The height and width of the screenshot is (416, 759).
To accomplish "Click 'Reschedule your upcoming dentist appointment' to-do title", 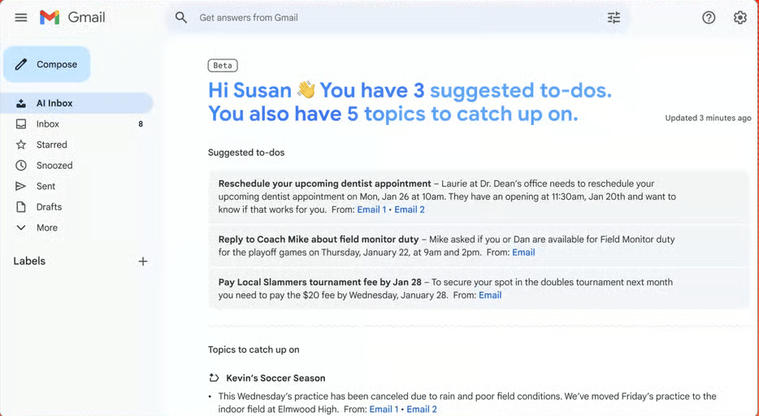I will tap(324, 184).
